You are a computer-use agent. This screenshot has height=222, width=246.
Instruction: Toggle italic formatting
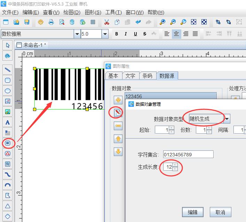[x=126, y=34]
